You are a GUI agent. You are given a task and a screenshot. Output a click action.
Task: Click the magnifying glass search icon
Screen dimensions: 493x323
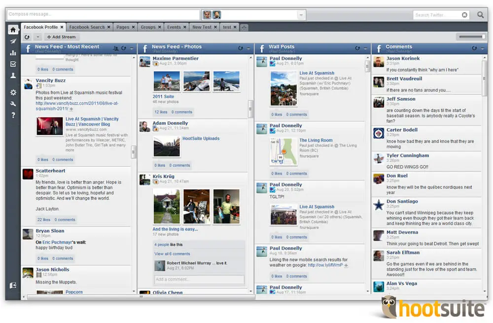(480, 15)
